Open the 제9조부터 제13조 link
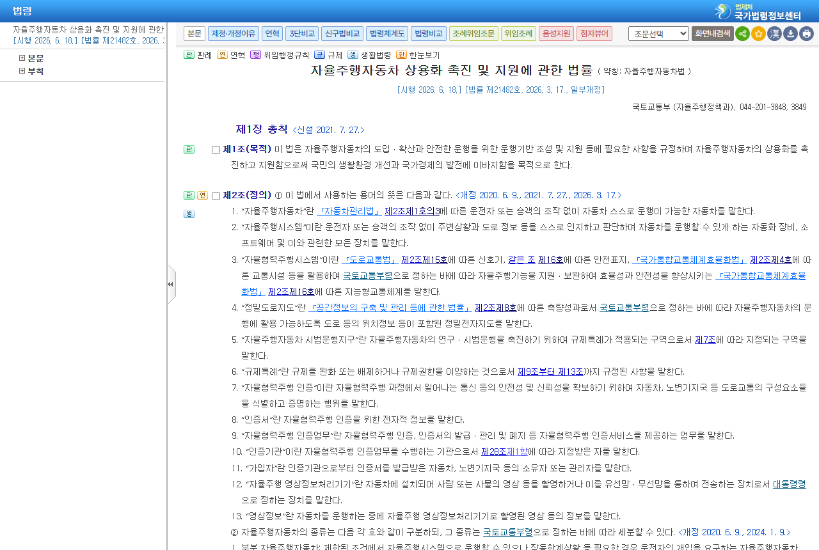819x550 pixels. click(x=550, y=372)
